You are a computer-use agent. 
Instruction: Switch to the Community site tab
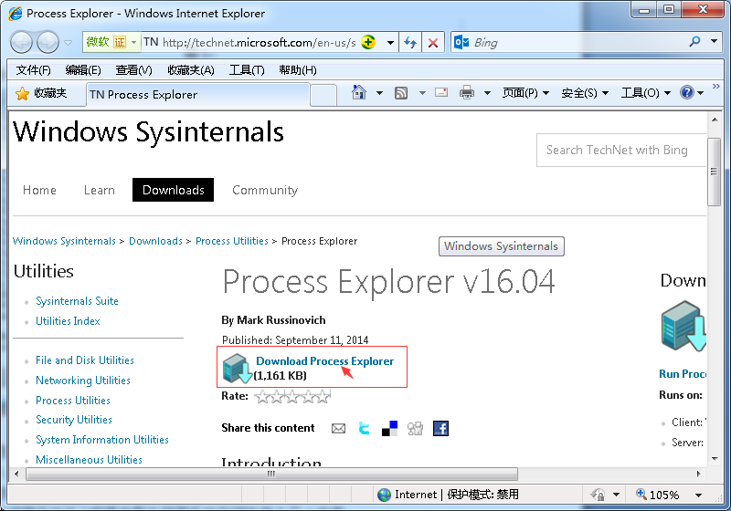coord(265,190)
